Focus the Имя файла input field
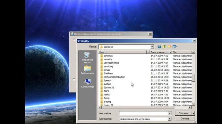The height and width of the screenshot is (124, 222). pyautogui.click(x=144, y=113)
